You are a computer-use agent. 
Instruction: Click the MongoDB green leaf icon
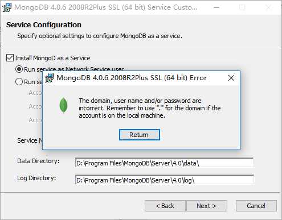click(x=63, y=105)
